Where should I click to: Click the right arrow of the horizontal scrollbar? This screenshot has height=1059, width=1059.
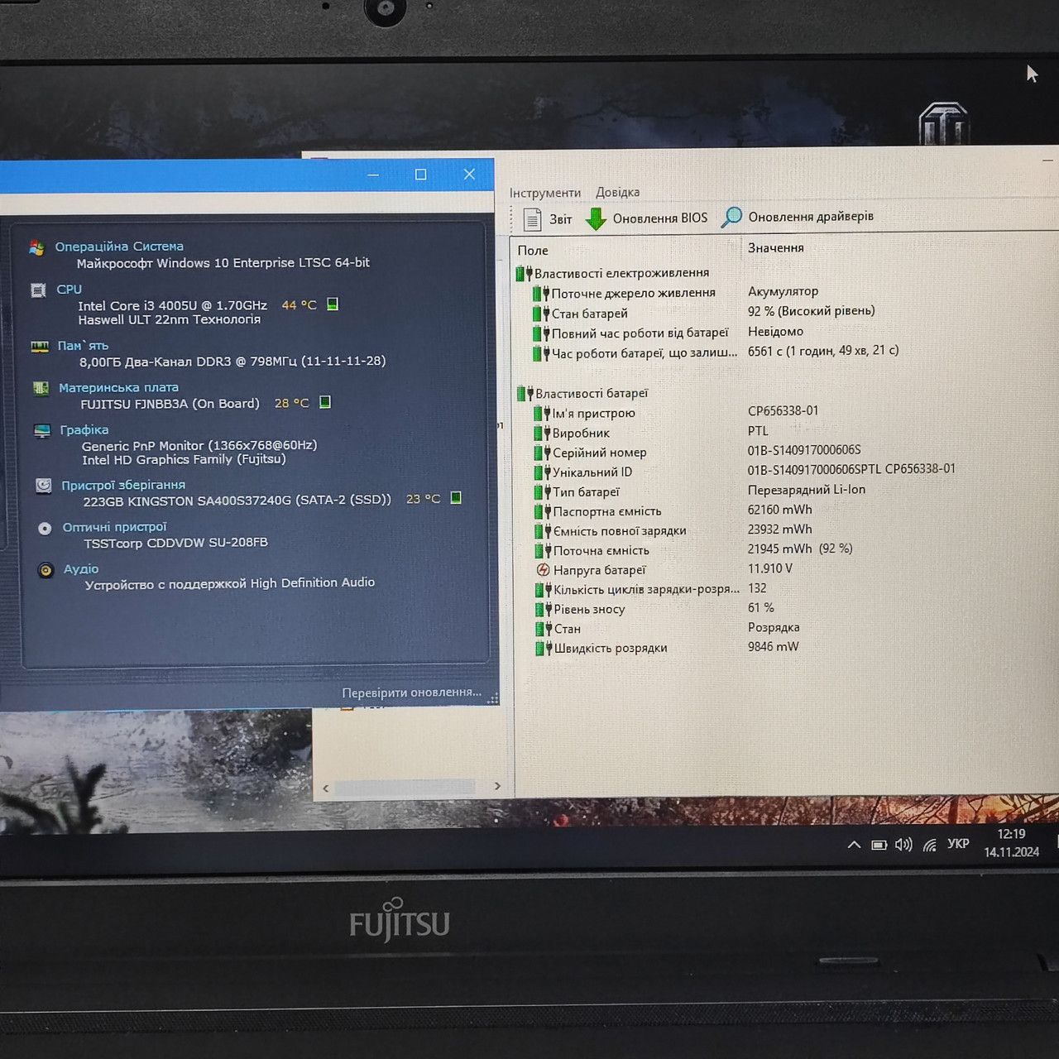coord(497,786)
